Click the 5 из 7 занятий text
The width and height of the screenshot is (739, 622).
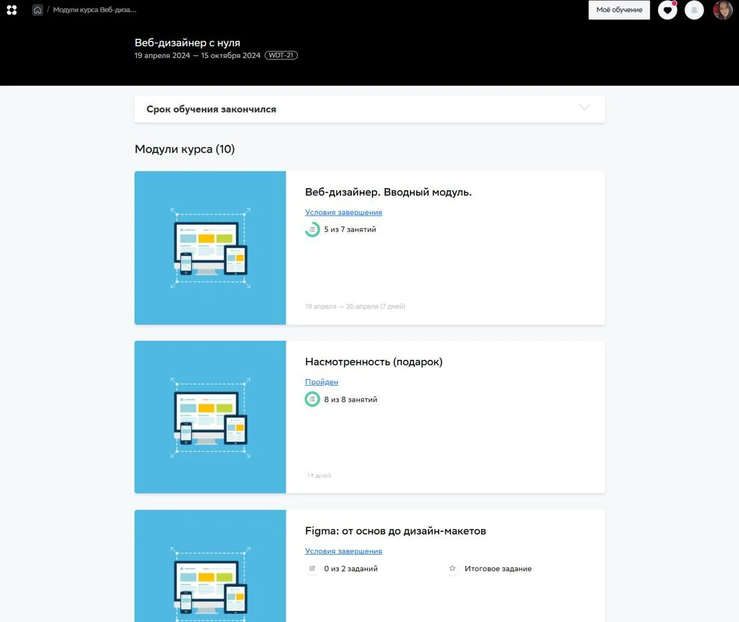click(x=350, y=230)
